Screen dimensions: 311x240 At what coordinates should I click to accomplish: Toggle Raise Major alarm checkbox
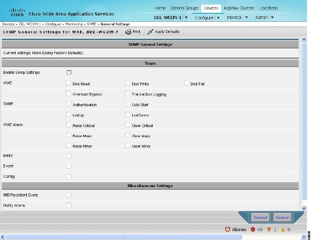(x=69, y=135)
